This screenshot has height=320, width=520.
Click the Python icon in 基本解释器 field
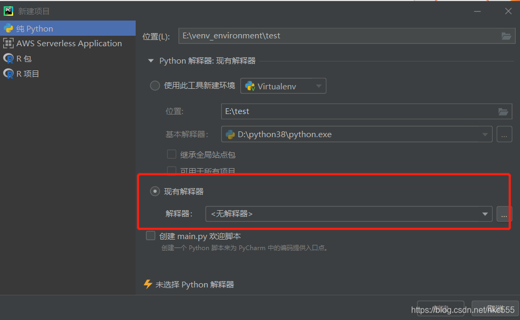point(230,134)
